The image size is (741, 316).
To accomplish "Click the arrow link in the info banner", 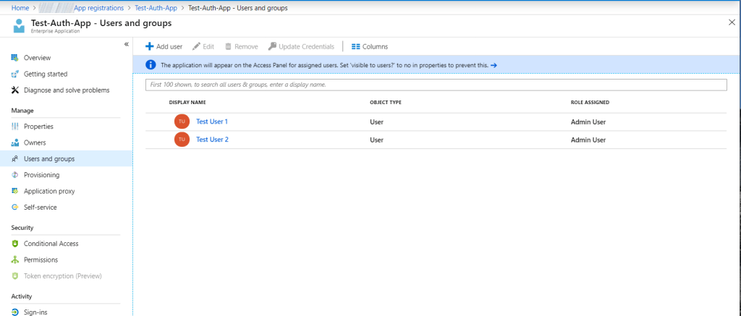I will point(494,65).
